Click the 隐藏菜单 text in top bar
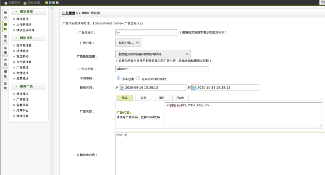Image resolution: width=325 pixels, height=175 pixels. pyautogui.click(x=14, y=3)
